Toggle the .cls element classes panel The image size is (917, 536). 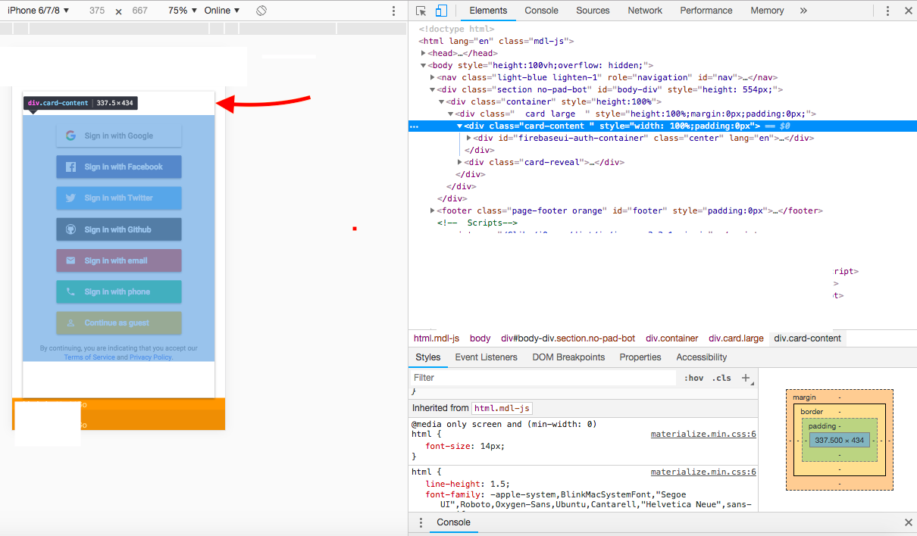(722, 378)
